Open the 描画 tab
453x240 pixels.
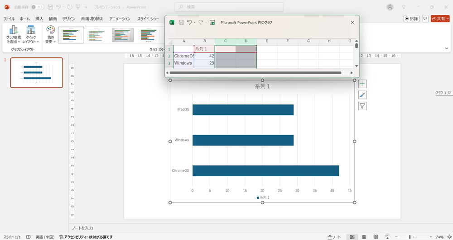tap(53, 19)
